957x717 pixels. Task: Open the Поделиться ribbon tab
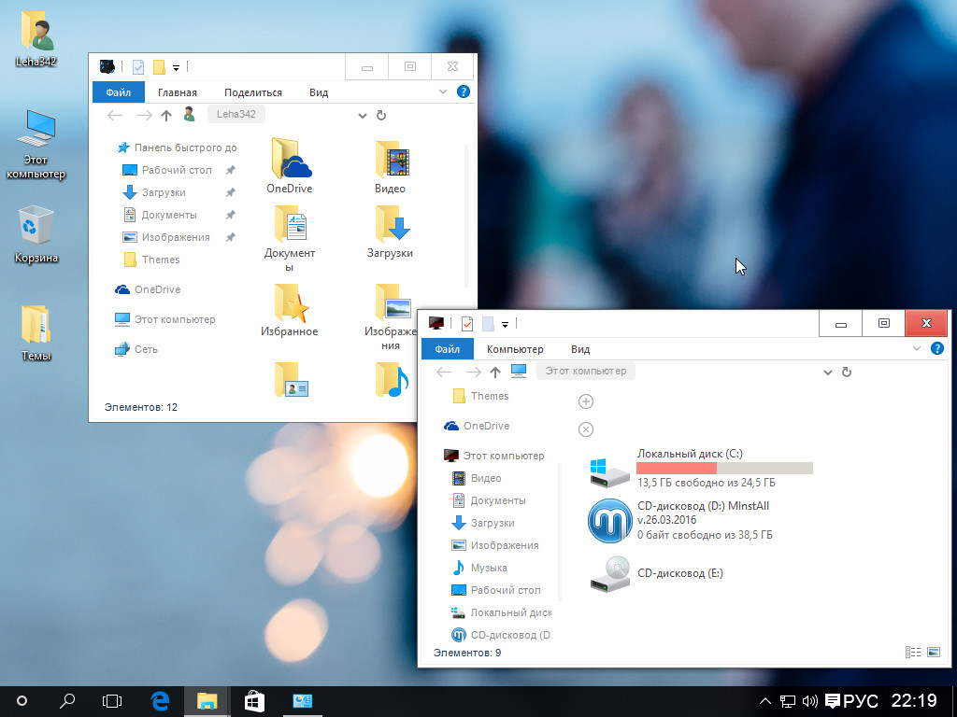[253, 92]
